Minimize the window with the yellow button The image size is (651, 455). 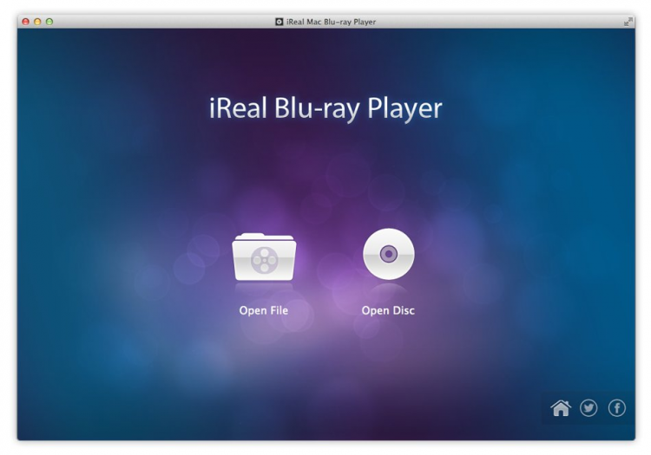37,22
